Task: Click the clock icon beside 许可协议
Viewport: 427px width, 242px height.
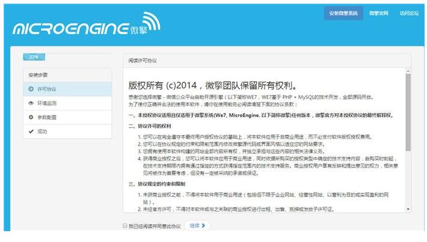Action: [x=31, y=89]
